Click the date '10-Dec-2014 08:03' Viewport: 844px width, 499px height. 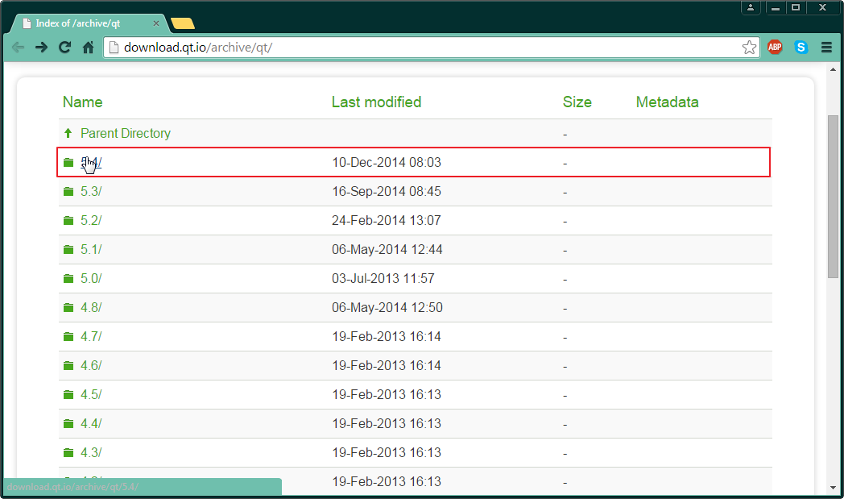(x=387, y=162)
